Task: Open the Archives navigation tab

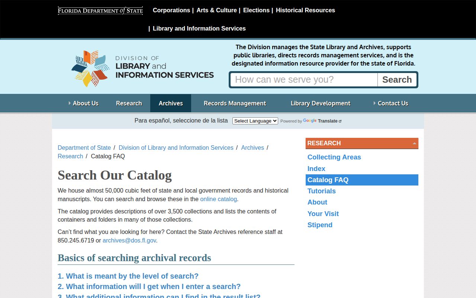Action: [171, 103]
